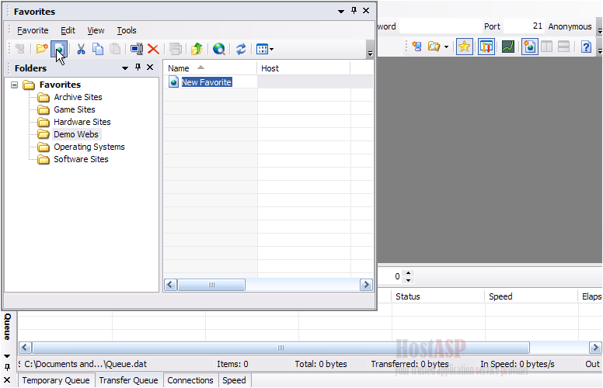Click the Paste clipboard icon
The image size is (603, 388).
115,49
